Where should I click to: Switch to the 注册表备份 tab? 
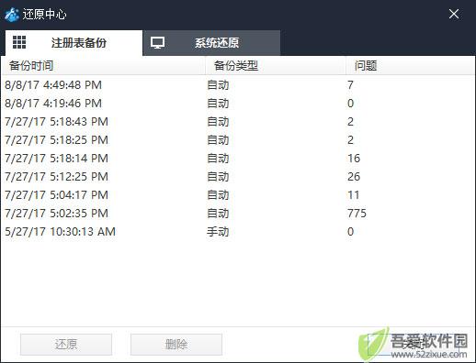point(74,42)
